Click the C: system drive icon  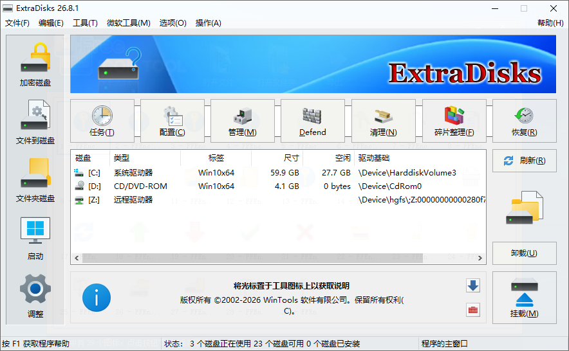[79, 172]
